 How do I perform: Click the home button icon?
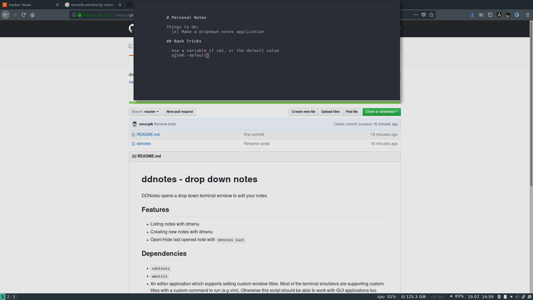(x=32, y=15)
